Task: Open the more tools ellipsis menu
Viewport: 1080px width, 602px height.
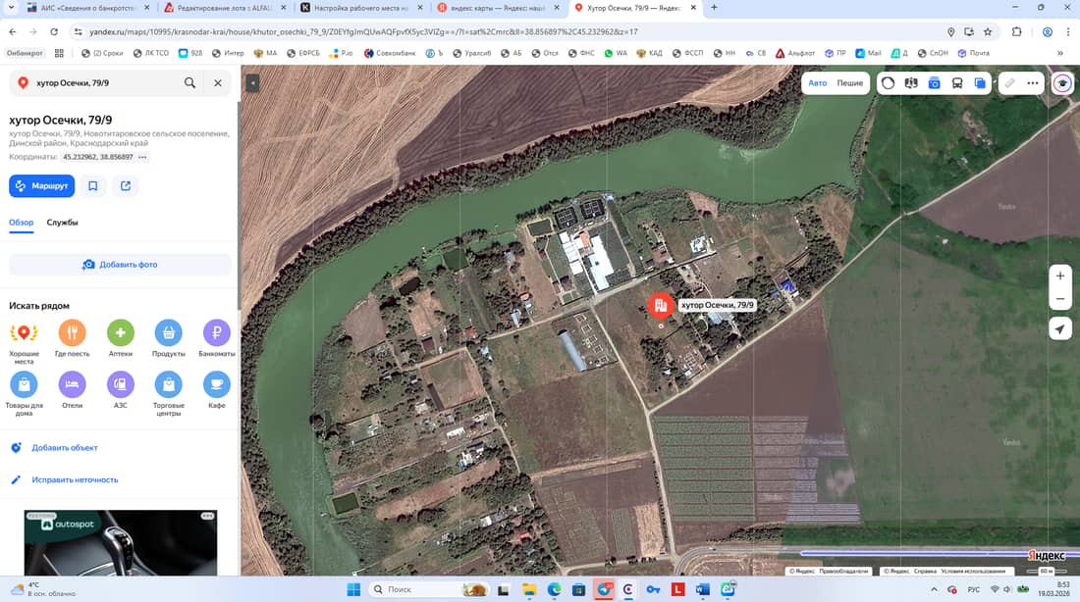Action: (1033, 83)
